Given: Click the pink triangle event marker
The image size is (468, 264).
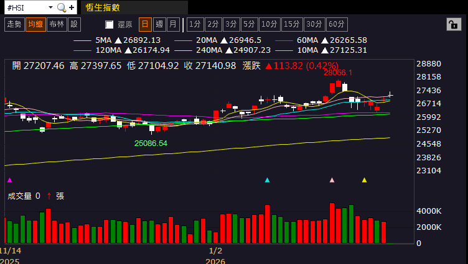Looking at the screenshot, I should point(332,180).
